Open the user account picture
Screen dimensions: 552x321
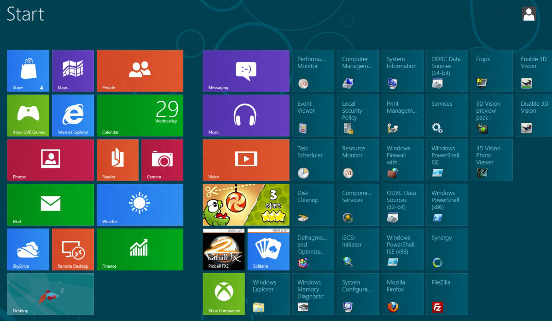click(x=529, y=14)
